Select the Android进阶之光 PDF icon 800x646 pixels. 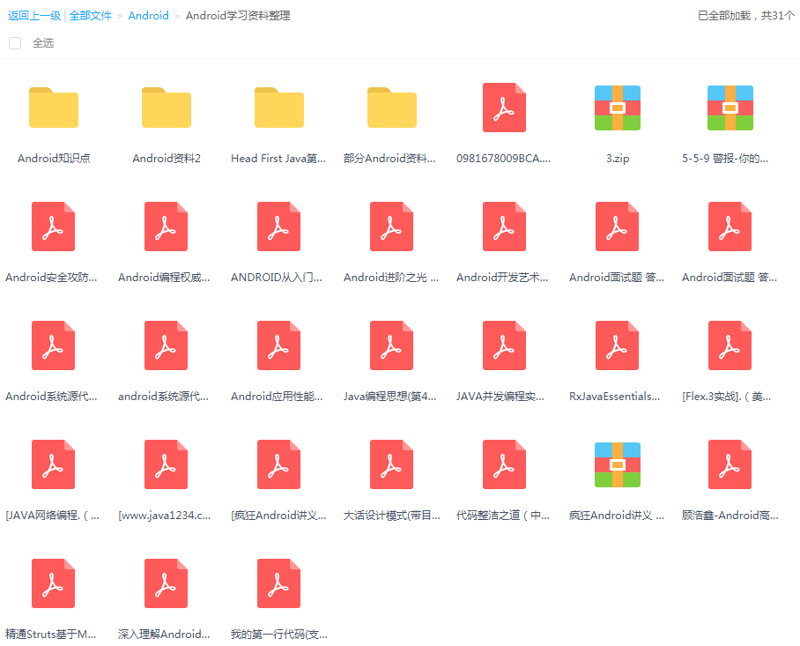(391, 226)
